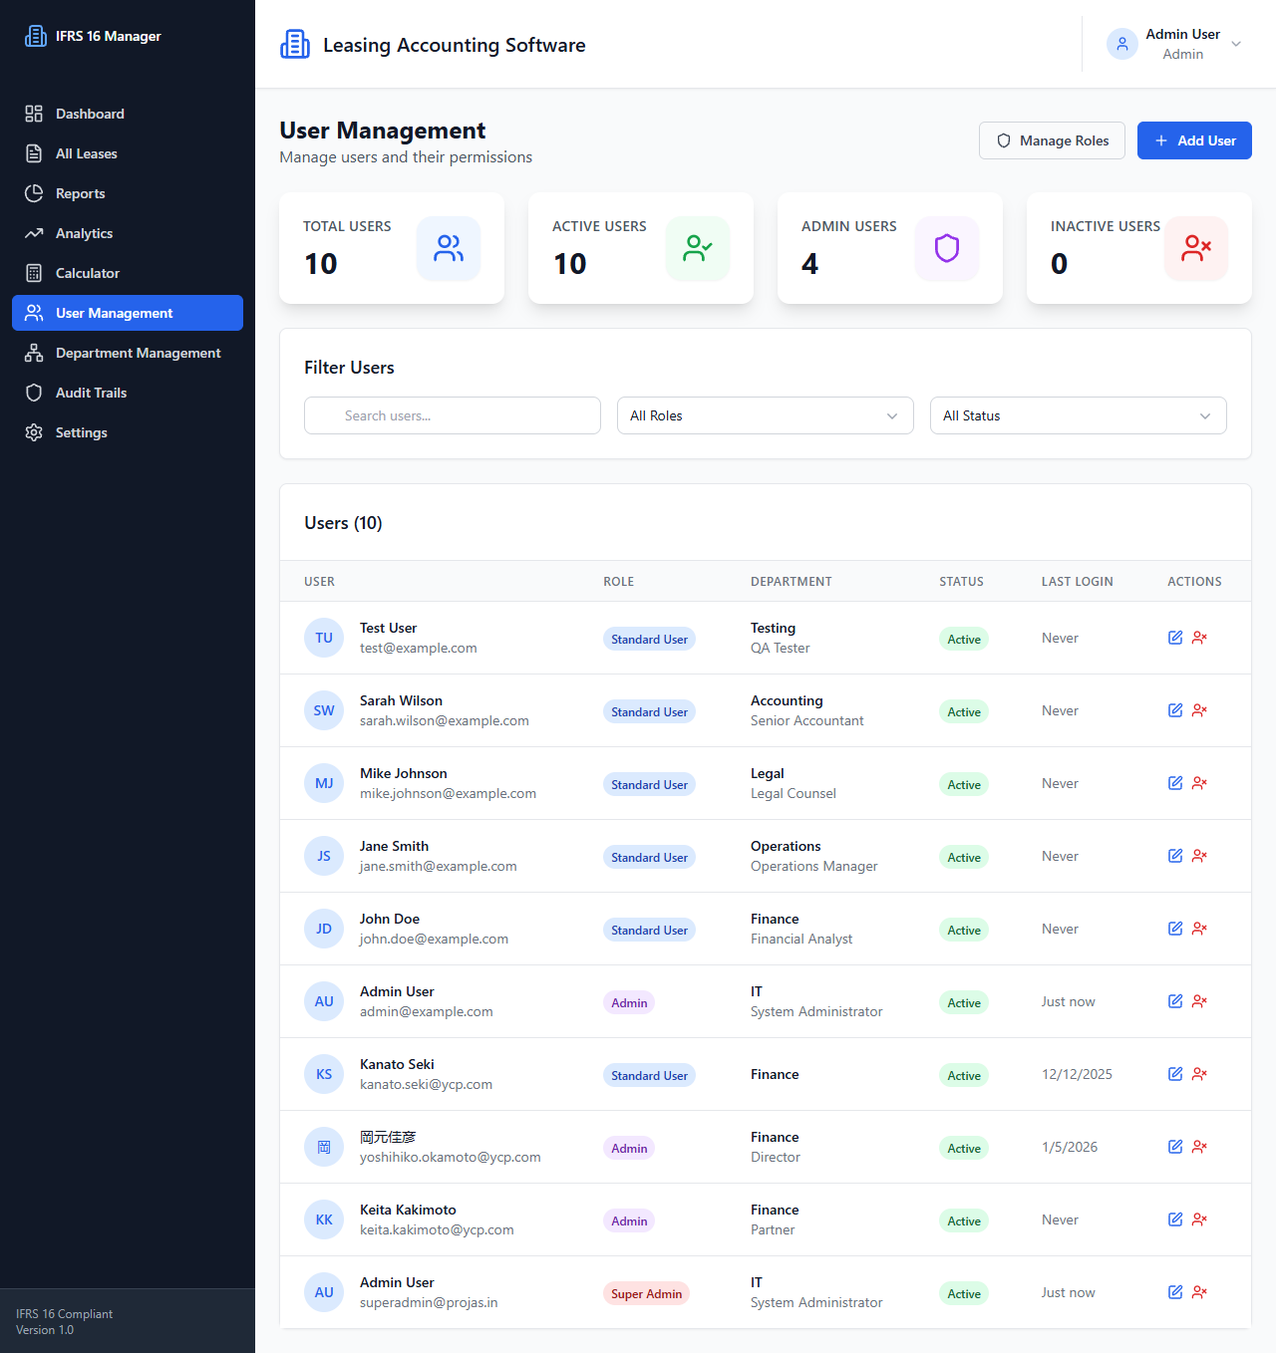This screenshot has width=1276, height=1353.
Task: Open the All Status filter dropdown
Action: [x=1079, y=415]
